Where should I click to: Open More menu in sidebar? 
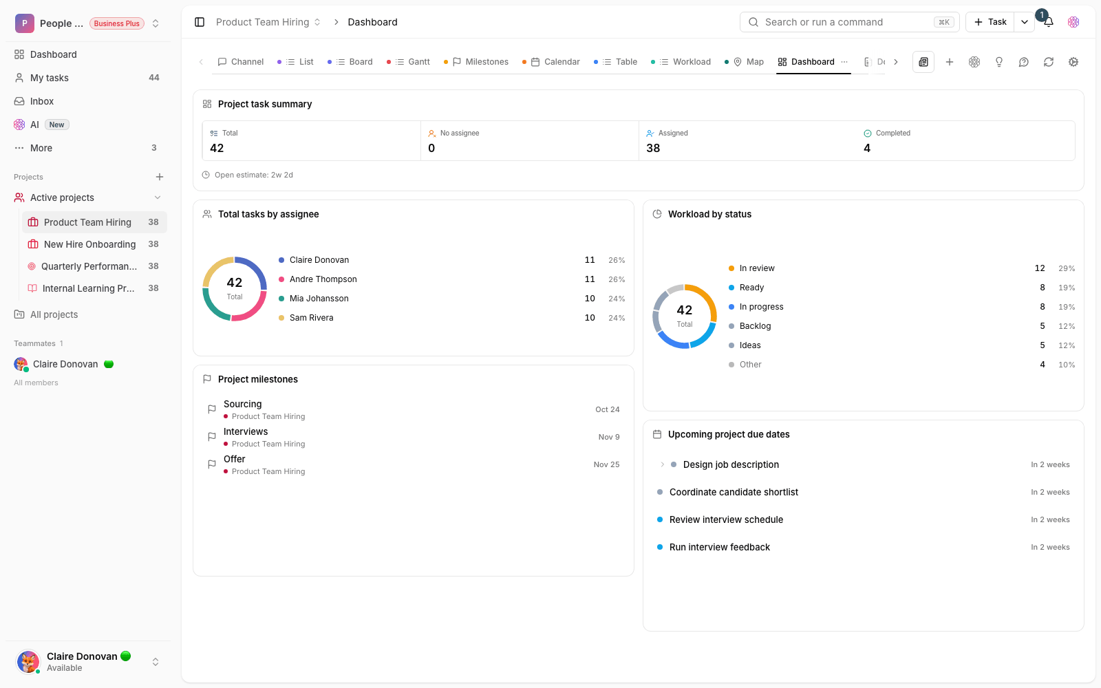88,148
